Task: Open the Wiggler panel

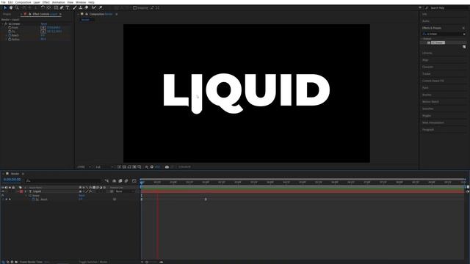Action: pos(427,116)
